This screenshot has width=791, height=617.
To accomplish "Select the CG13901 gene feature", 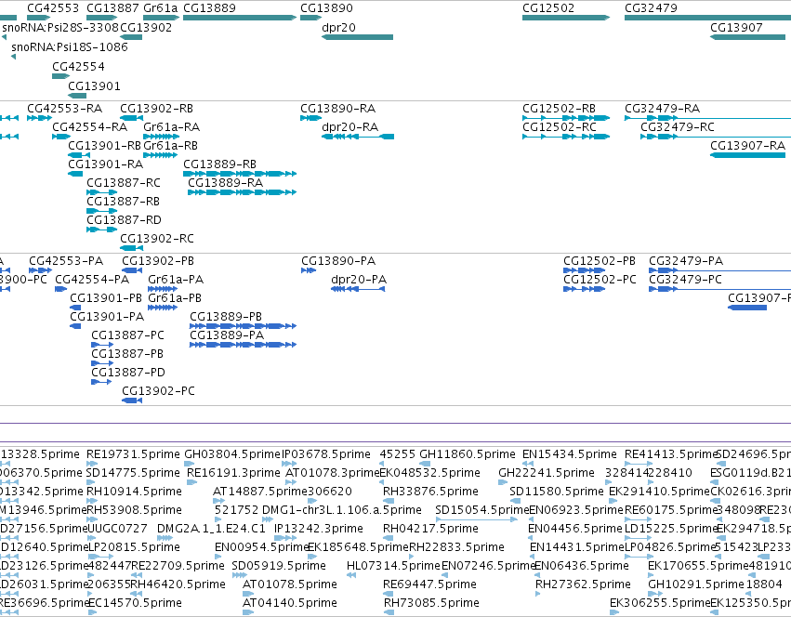I will pos(77,96).
